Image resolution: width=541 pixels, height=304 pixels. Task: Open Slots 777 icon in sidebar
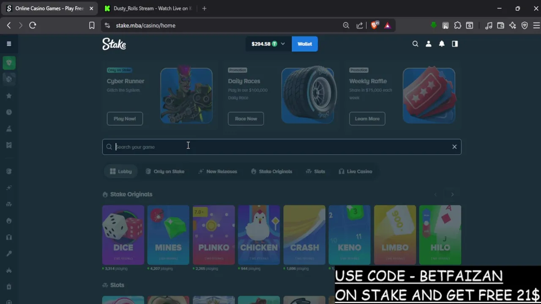(9, 204)
